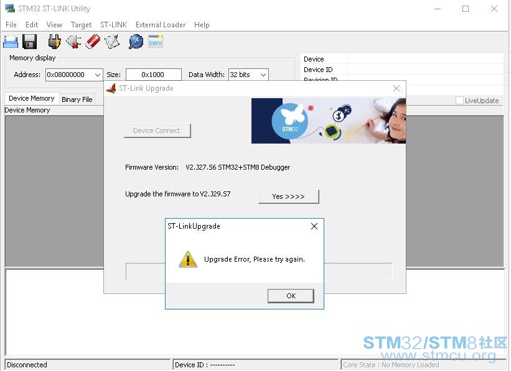Screen dimensions: 511x371
Task: Open the Target menu
Action: tap(81, 25)
